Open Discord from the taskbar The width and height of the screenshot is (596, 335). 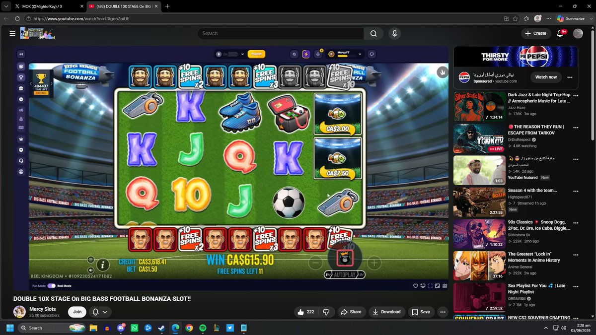click(x=121, y=328)
